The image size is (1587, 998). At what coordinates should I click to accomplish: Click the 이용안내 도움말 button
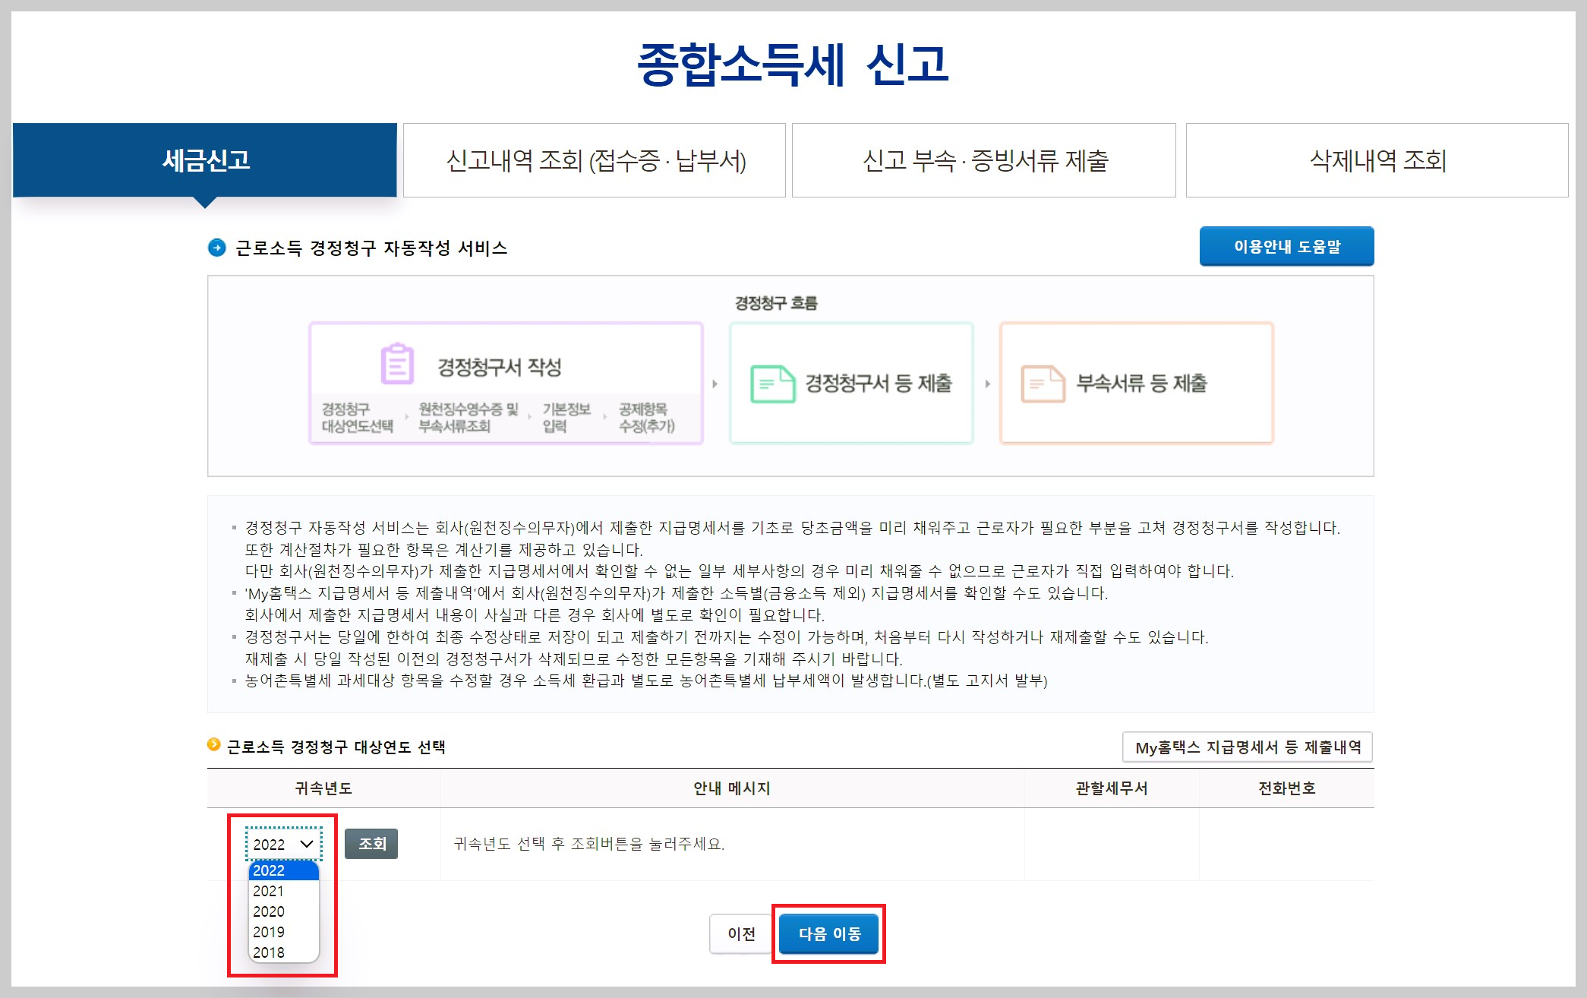coord(1286,246)
